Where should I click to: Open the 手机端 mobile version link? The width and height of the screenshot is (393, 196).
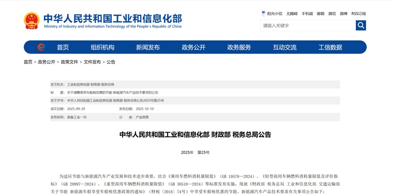(307, 14)
